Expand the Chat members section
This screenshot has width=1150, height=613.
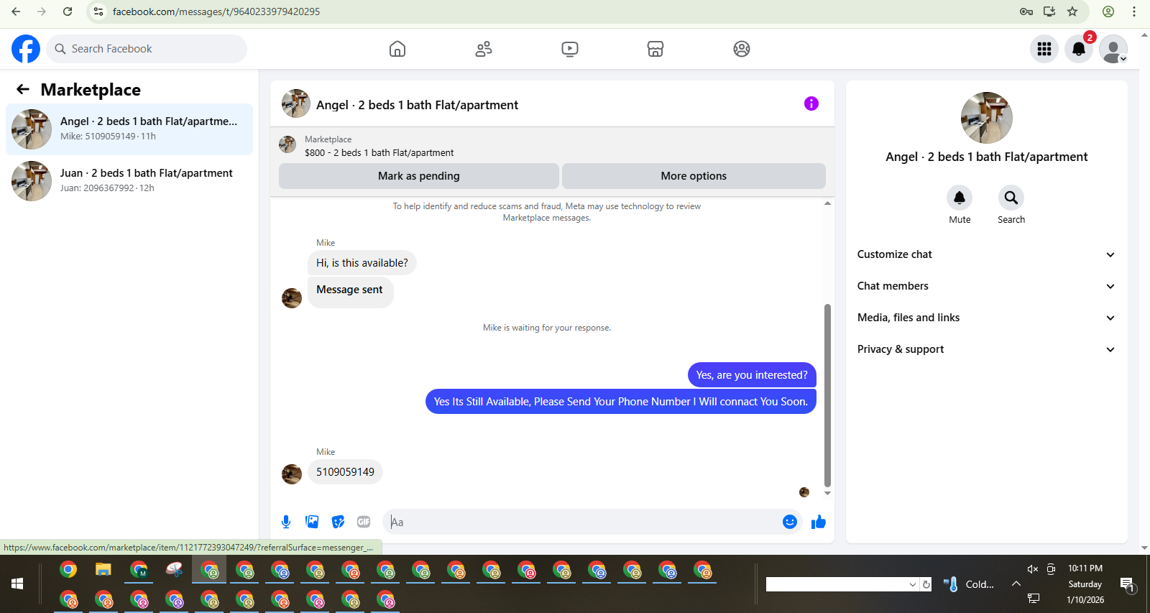(986, 286)
